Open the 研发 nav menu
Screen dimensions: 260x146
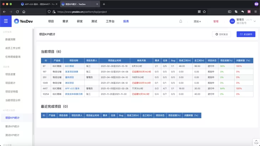[x=80, y=21]
